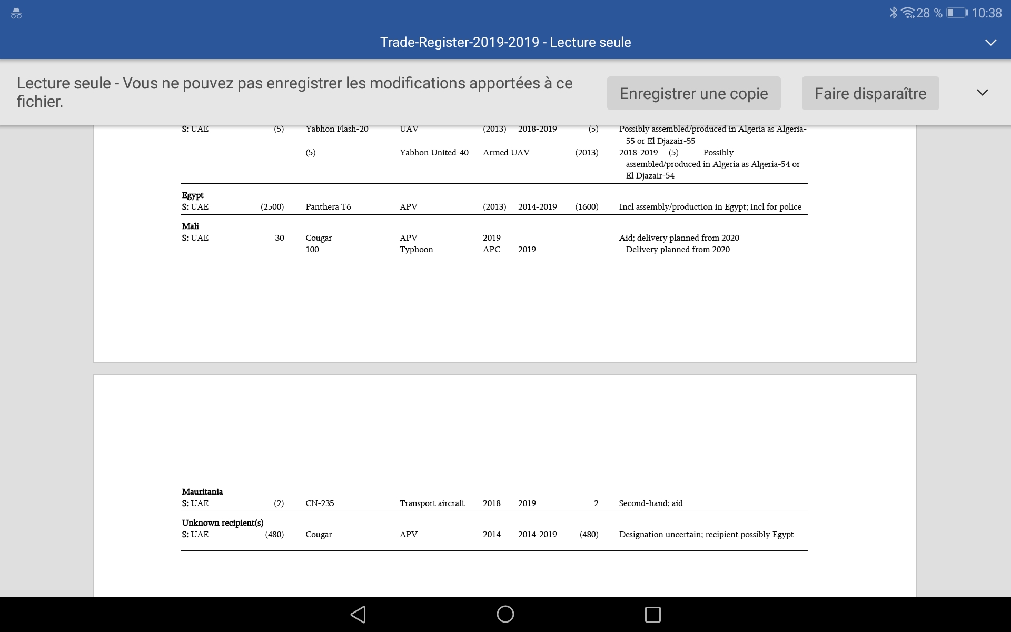Viewport: 1011px width, 632px height.
Task: Select 'Panthera T6' designation cell
Action: tap(328, 206)
